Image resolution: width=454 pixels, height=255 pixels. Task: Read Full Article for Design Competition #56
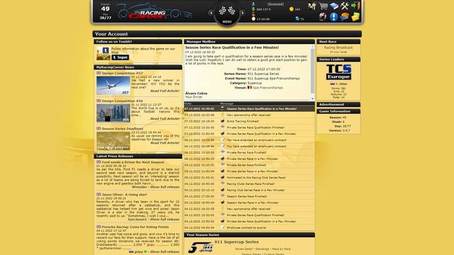[165, 118]
